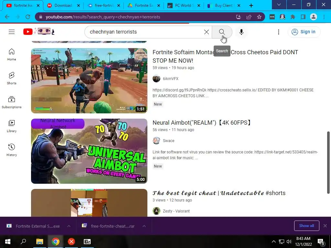331x248 pixels.
Task: Switch to the PC World tab
Action: [x=184, y=5]
